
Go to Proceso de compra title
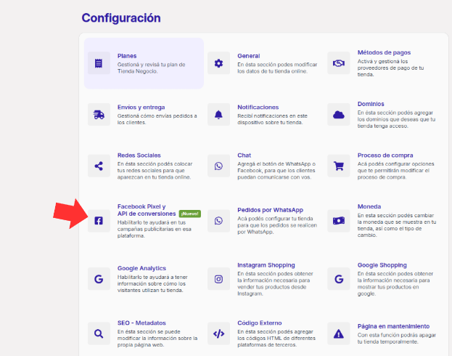[x=385, y=155]
